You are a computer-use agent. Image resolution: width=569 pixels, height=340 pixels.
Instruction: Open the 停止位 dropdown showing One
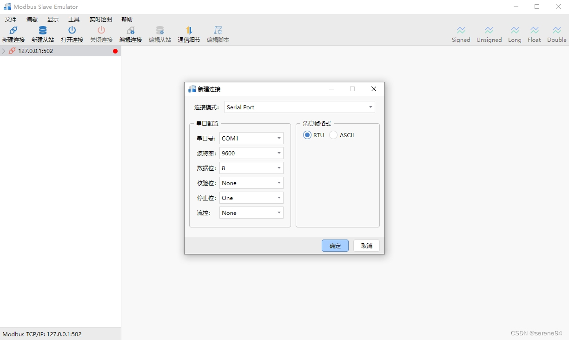tap(251, 198)
